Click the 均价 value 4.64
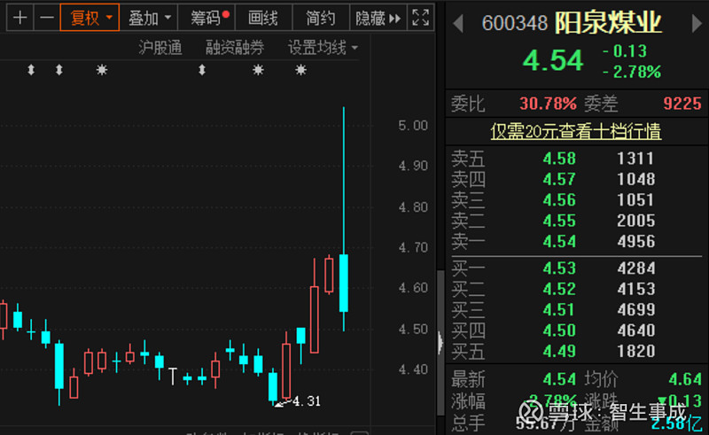This screenshot has width=709, height=435. tap(685, 379)
